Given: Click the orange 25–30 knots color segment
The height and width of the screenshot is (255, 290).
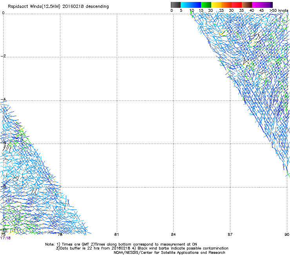Looking at the screenshot, I should (227, 5).
